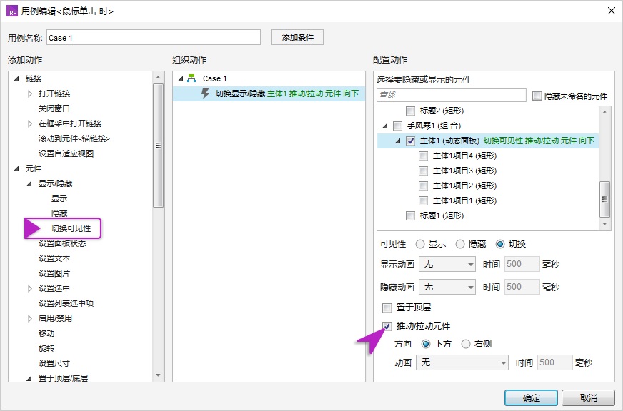Check the 主体1项目3 (矩形) checkbox
623x411 pixels.
pyautogui.click(x=423, y=171)
